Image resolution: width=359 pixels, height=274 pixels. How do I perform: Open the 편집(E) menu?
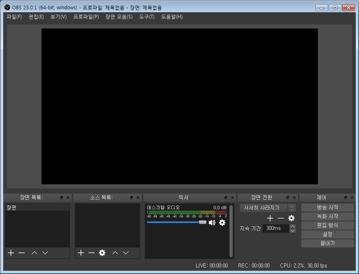[x=36, y=17]
